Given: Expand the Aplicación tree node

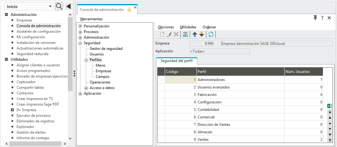Looking at the screenshot, I should tap(81, 93).
